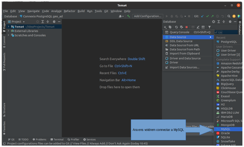The image size is (244, 147).
Task: Open the Profiler tool window tab
Action: click(73, 139)
